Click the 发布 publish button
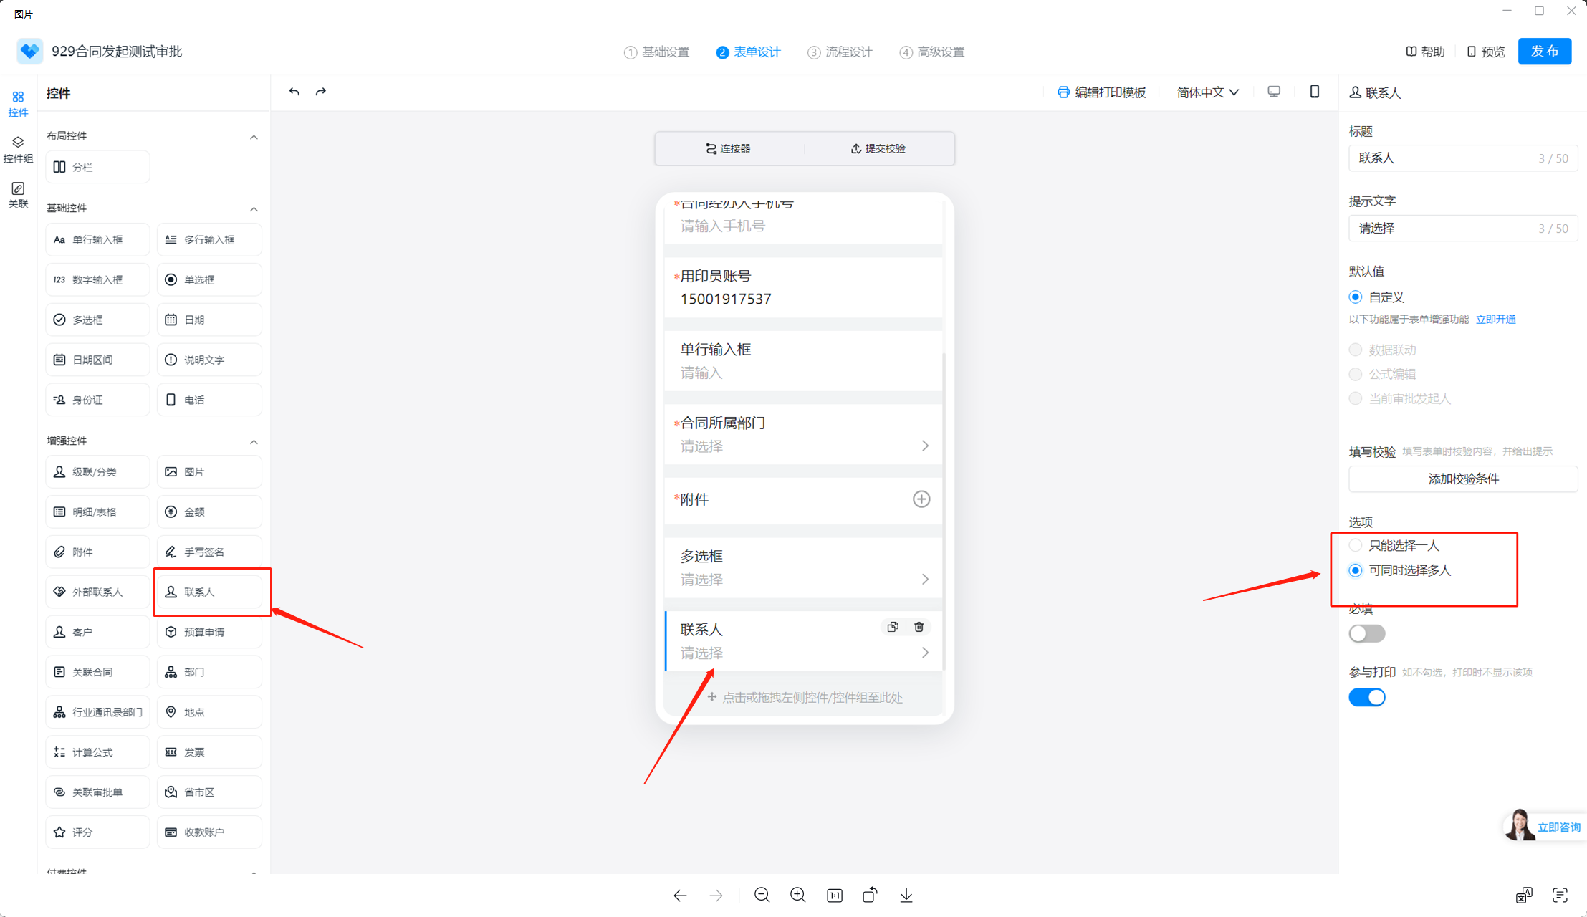Image resolution: width=1587 pixels, height=917 pixels. tap(1544, 52)
